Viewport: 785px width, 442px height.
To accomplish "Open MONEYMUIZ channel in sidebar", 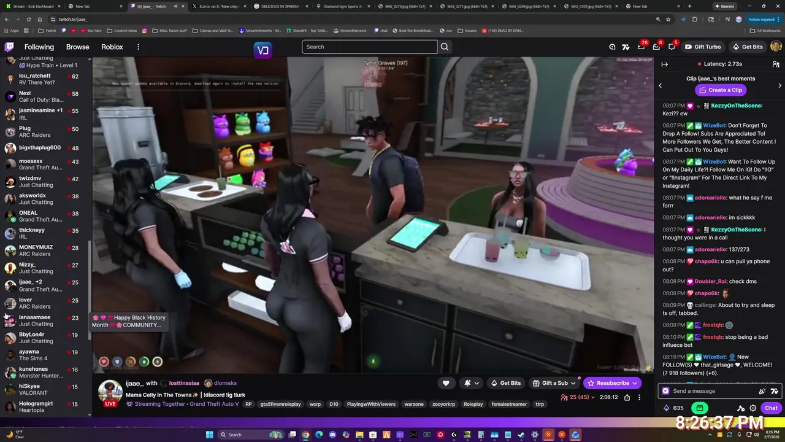I will (46, 250).
